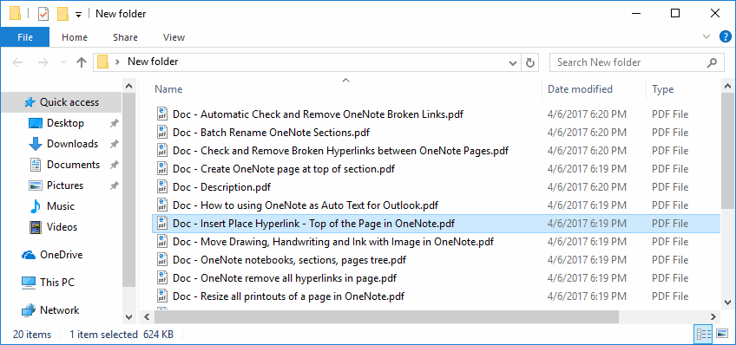The image size is (736, 345).
Task: Open Videos in the navigation pane
Action: pyautogui.click(x=62, y=227)
